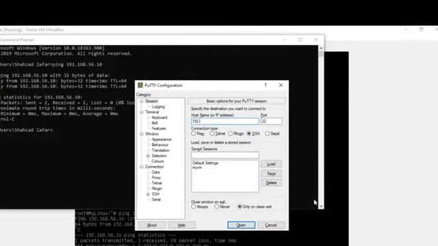Open the Keyboard category
This screenshot has height=246, width=438.
click(x=159, y=118)
